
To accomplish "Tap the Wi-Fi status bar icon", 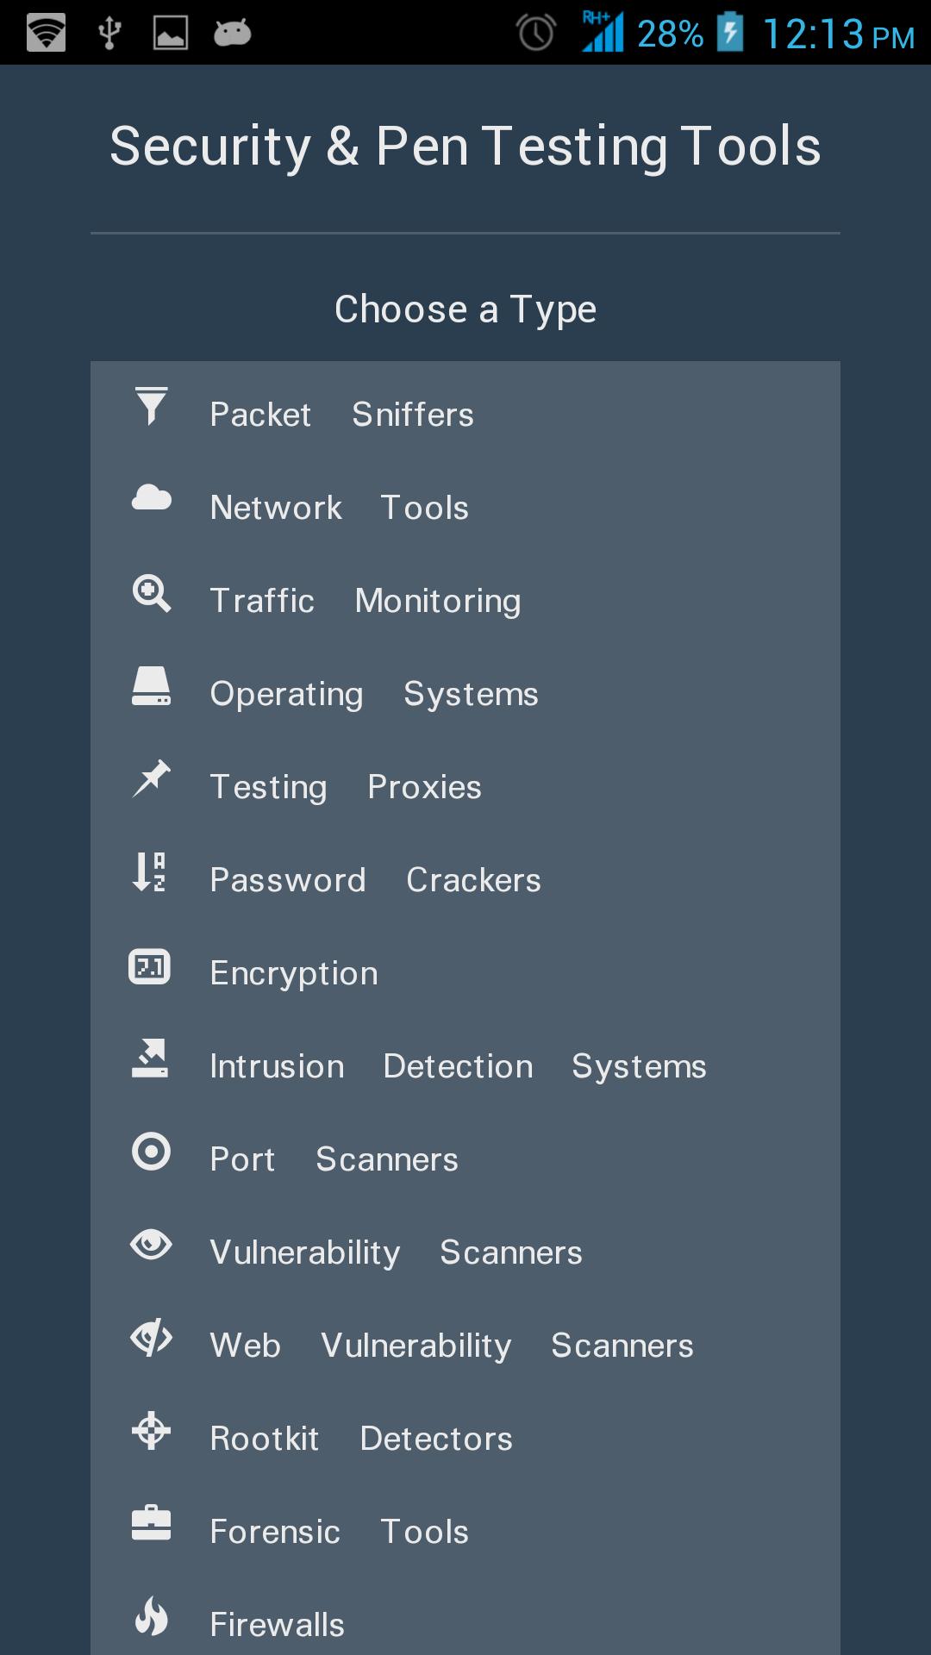I will point(46,33).
